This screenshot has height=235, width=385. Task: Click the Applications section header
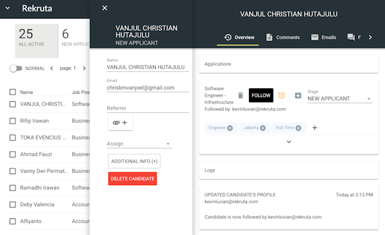(x=289, y=64)
